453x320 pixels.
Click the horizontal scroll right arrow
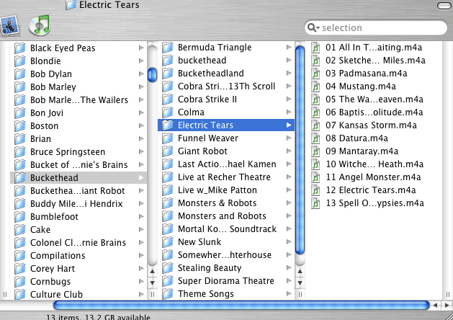point(447,306)
